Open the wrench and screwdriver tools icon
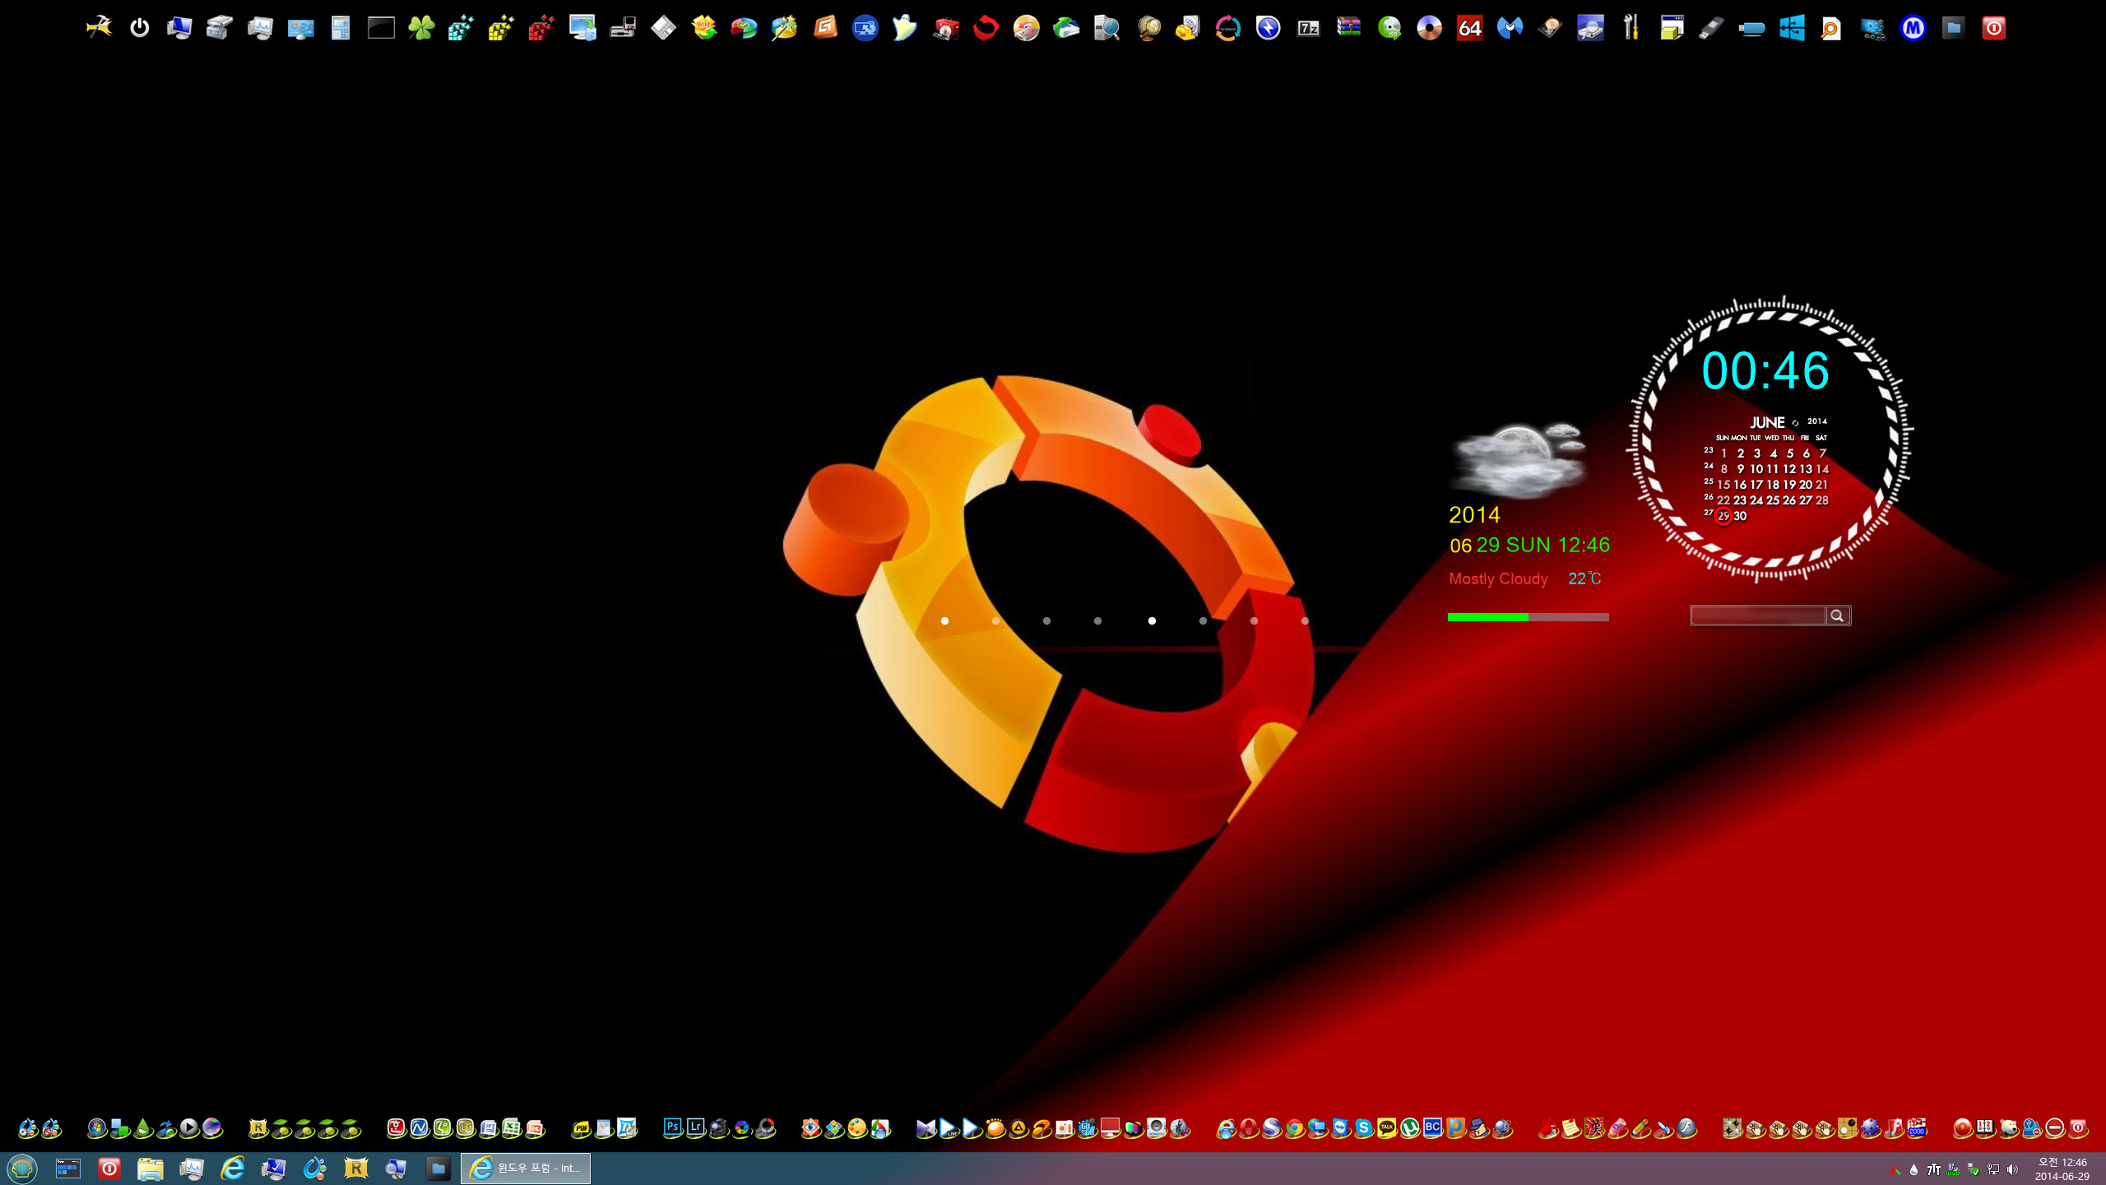Viewport: 2106px width, 1185px height. (x=1631, y=28)
